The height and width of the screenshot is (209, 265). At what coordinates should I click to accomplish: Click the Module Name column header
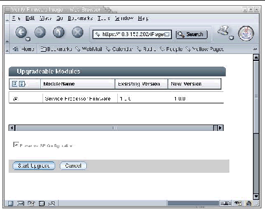(78, 84)
